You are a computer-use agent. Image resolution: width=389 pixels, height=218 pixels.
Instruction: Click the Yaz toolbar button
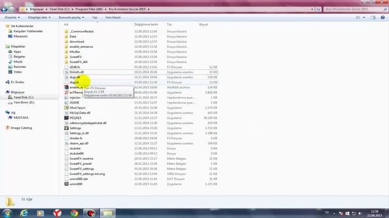point(95,18)
